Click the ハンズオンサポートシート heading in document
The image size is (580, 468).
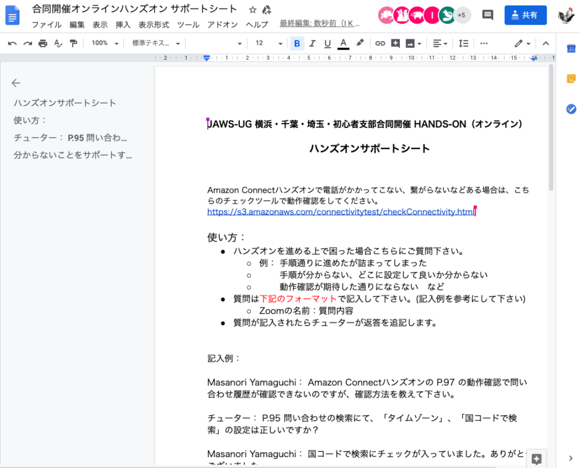[x=370, y=149]
